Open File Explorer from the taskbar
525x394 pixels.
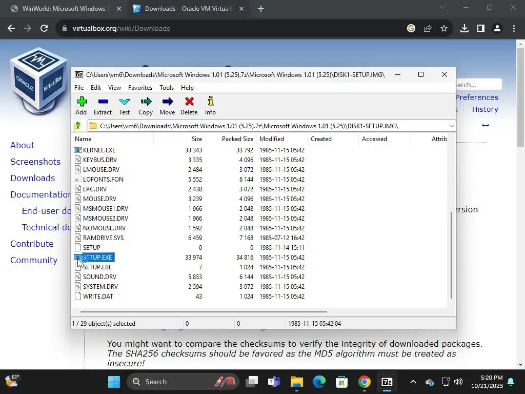click(x=297, y=382)
